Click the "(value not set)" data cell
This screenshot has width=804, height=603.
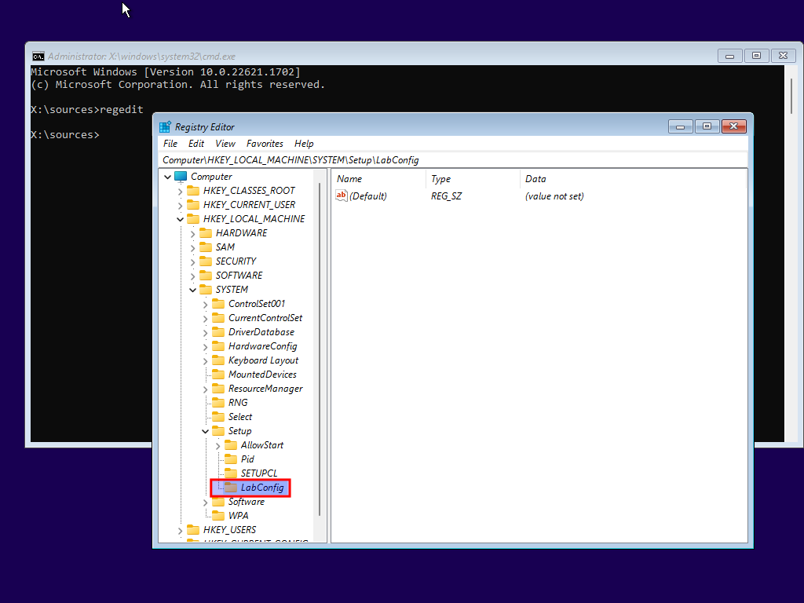[x=554, y=196]
